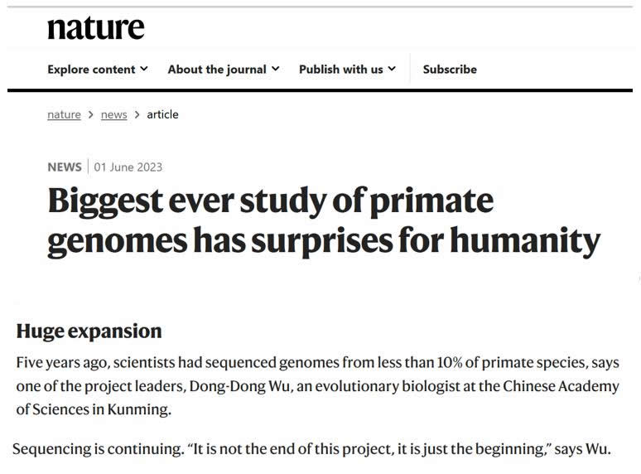Open the About the journal menu
Image resolution: width=641 pixels, height=474 pixels.
[218, 69]
